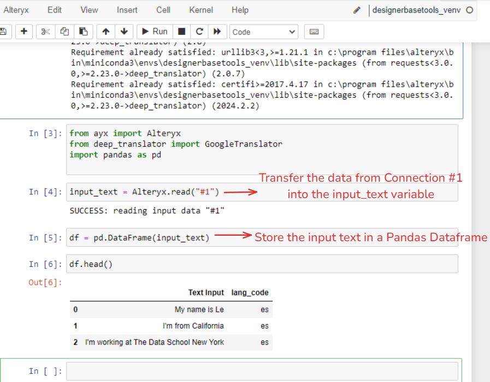Restart the kernel with the circular arrow
490x382 pixels.
click(199, 32)
